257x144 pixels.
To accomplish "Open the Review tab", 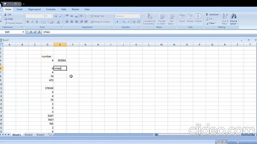I will [x=75, y=9].
